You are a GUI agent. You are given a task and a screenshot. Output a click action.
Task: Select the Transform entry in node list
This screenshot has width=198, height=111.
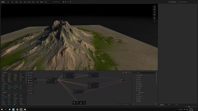coord(140,86)
